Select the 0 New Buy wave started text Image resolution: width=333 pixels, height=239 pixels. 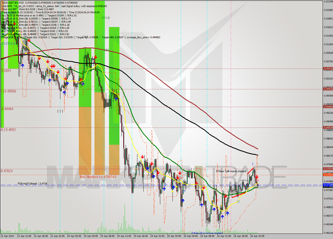207,234
